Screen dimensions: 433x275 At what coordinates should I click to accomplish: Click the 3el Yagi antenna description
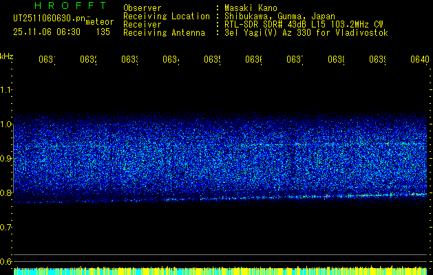306,33
